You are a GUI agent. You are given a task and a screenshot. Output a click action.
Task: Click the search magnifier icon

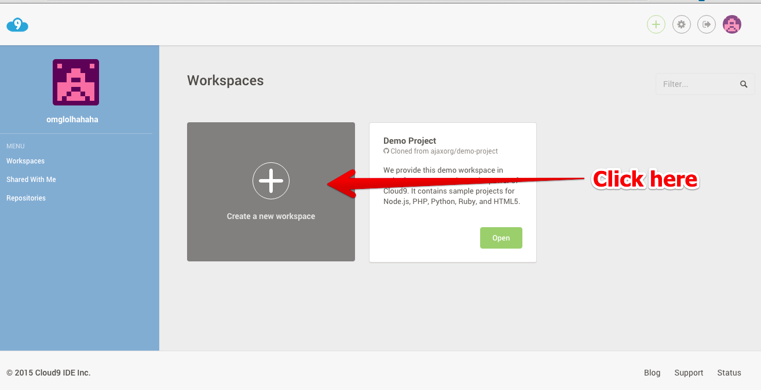(x=744, y=84)
